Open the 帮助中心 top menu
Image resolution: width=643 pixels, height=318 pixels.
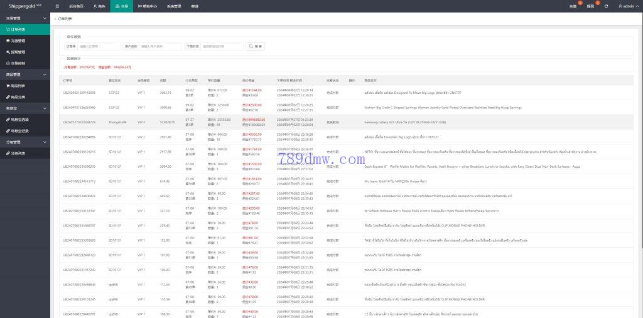pyautogui.click(x=148, y=6)
